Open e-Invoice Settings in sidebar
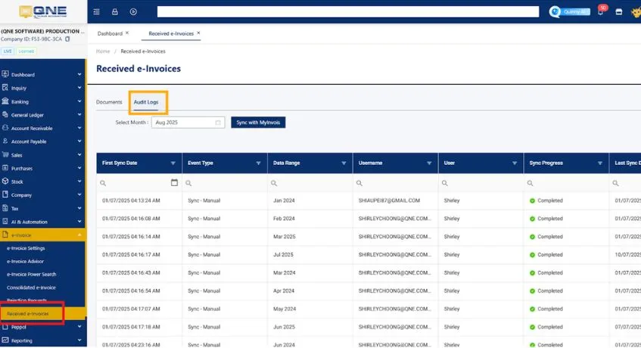The width and height of the screenshot is (641, 348). 26,248
